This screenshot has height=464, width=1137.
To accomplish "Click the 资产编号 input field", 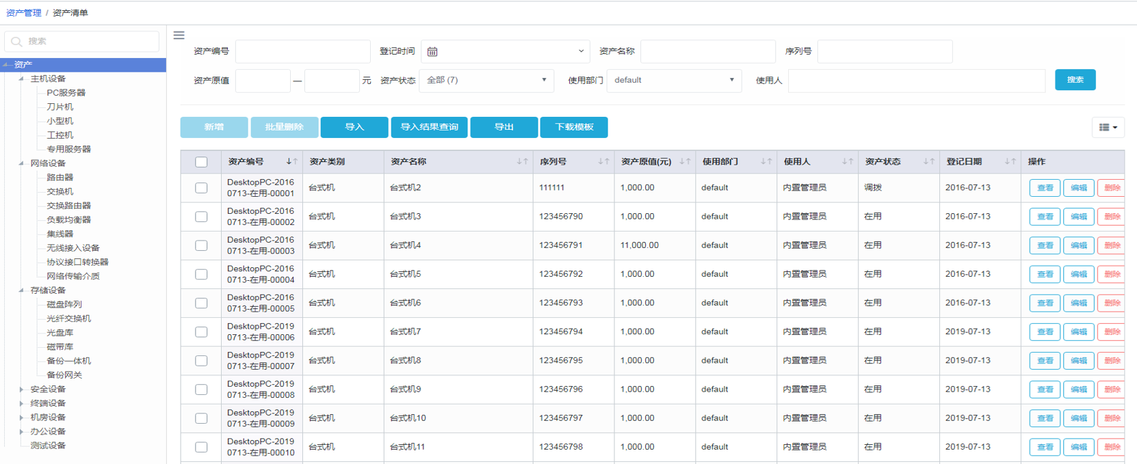I will [302, 51].
